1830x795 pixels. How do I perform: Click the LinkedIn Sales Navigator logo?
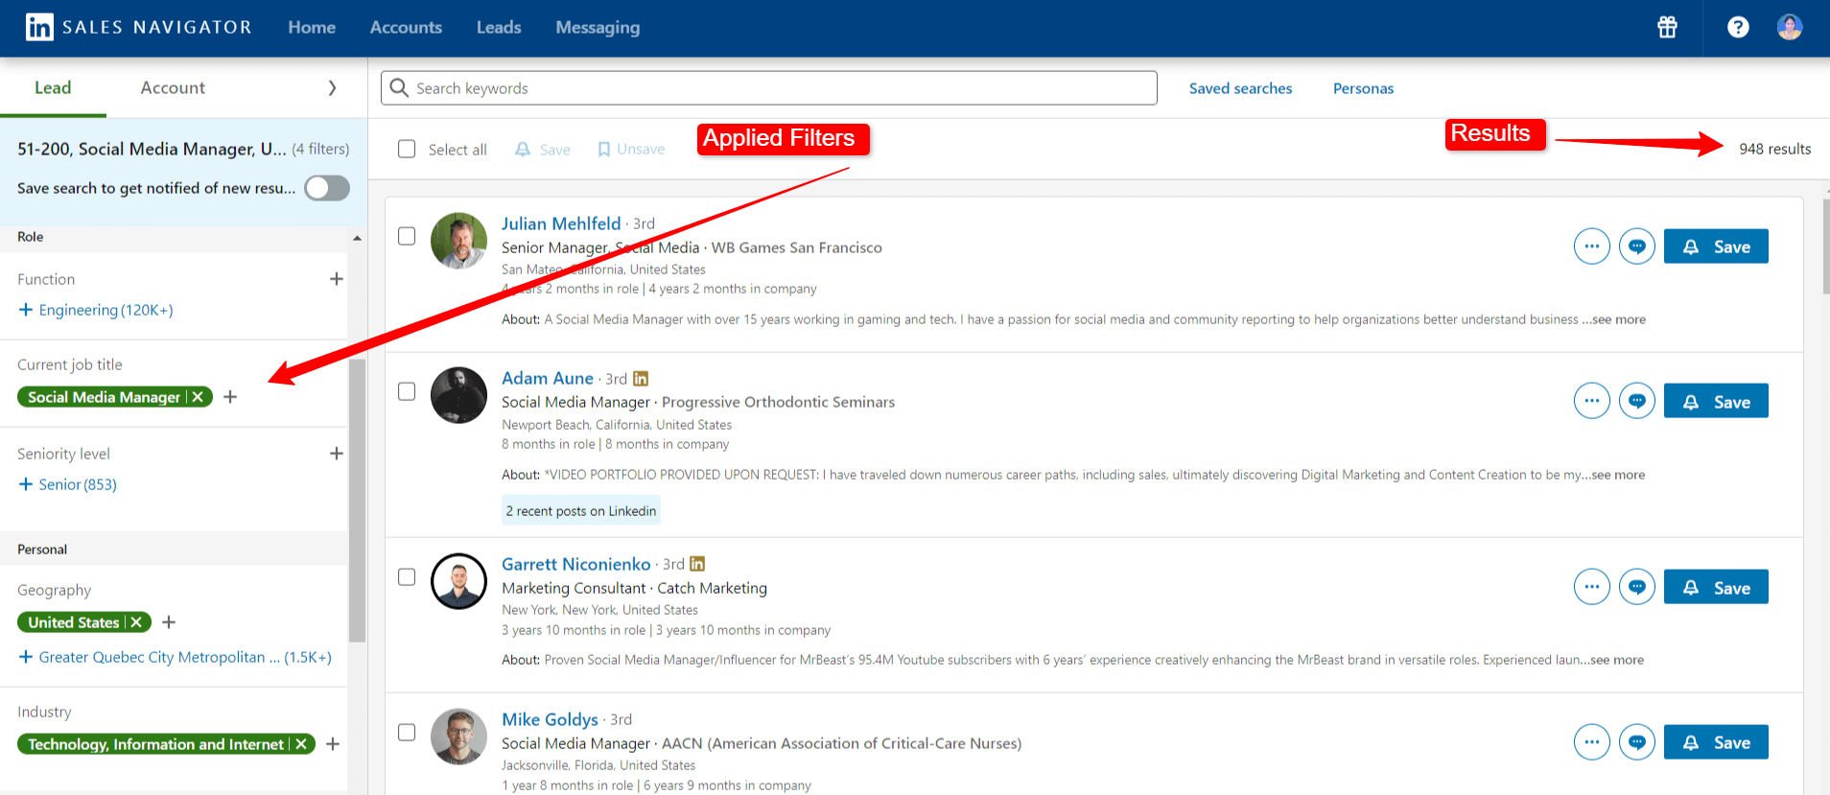click(40, 27)
